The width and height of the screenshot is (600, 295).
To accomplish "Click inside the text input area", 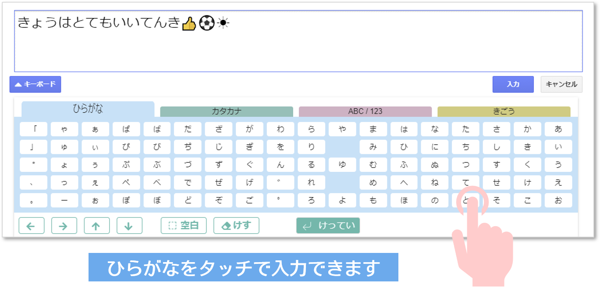I will coord(298,48).
